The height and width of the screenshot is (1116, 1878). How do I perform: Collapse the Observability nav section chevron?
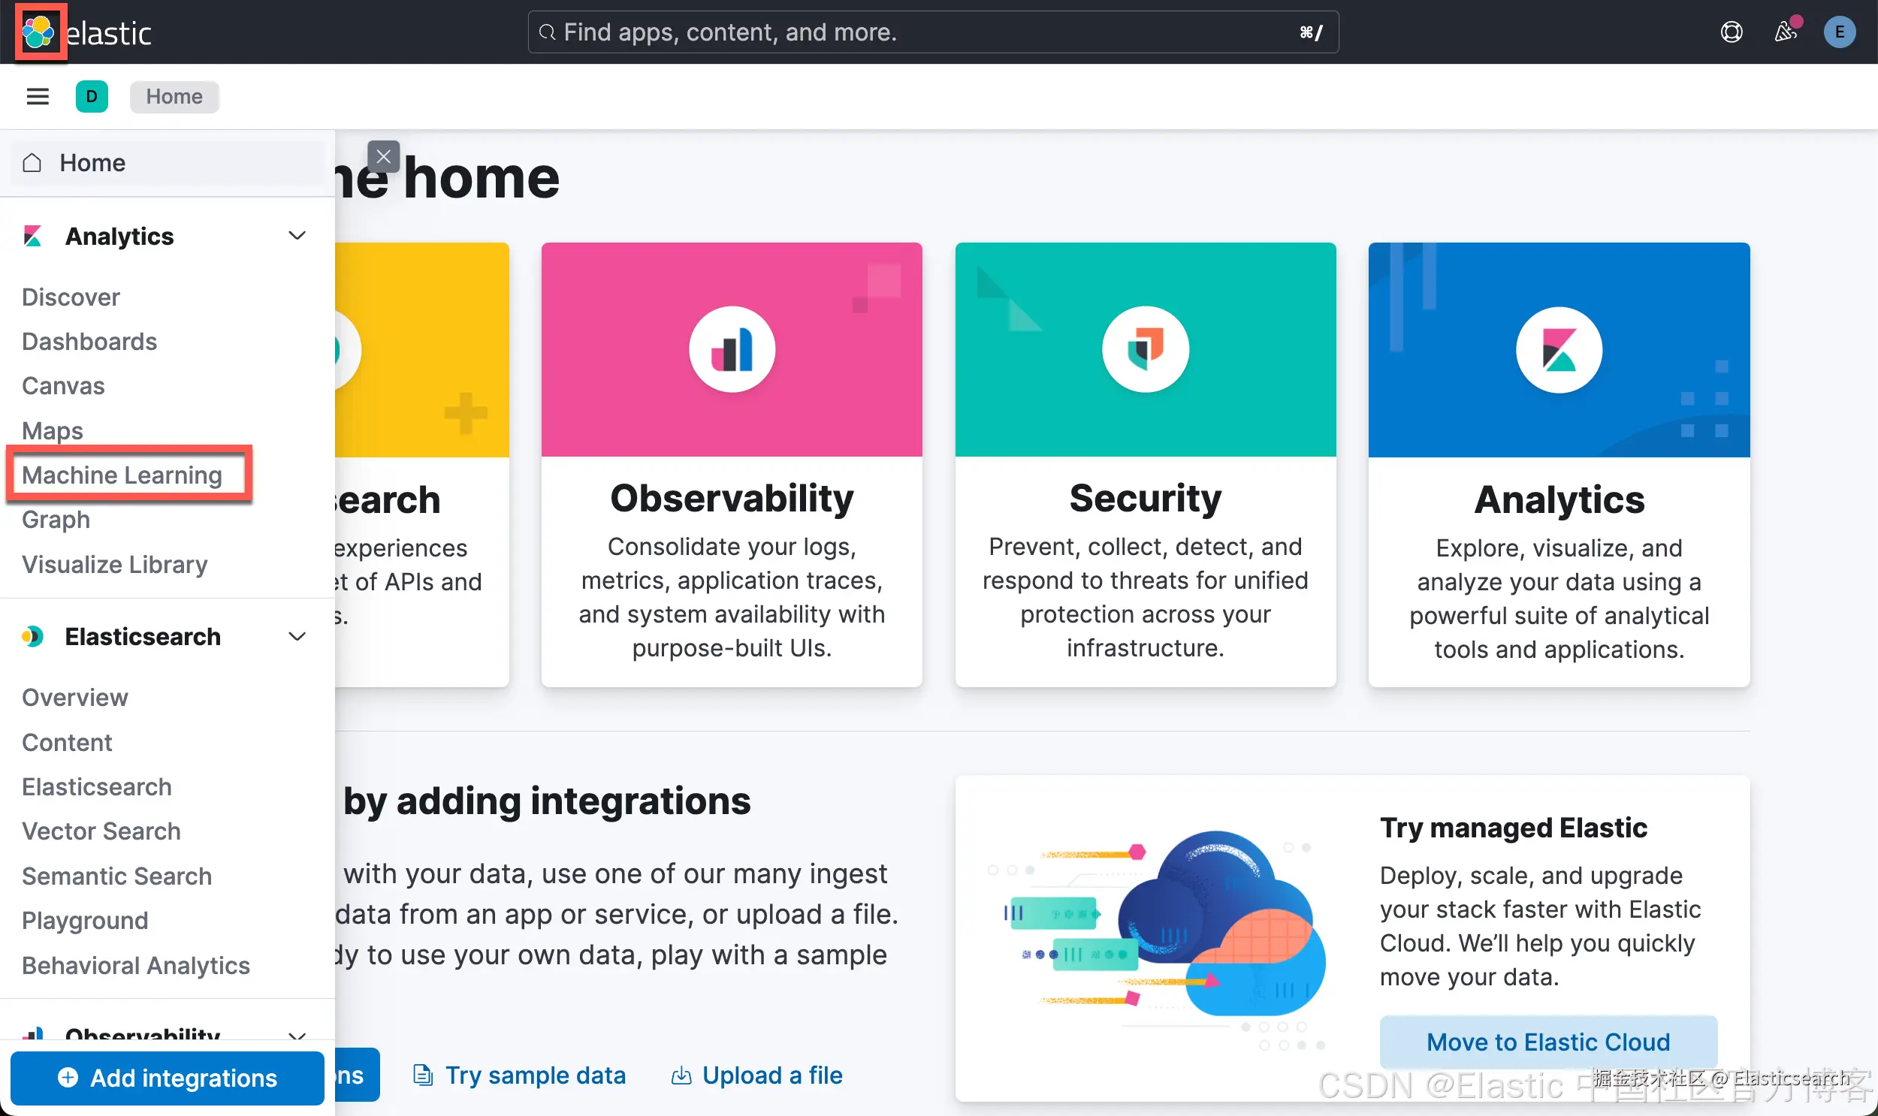pos(297,1035)
